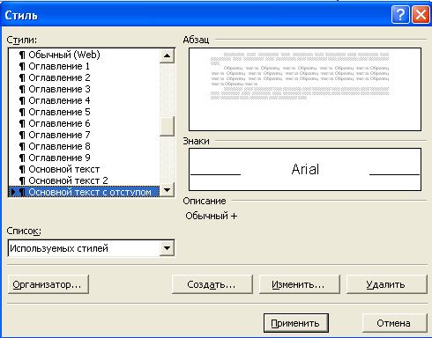Pick the Оглавление 4 style

[x=85, y=100]
